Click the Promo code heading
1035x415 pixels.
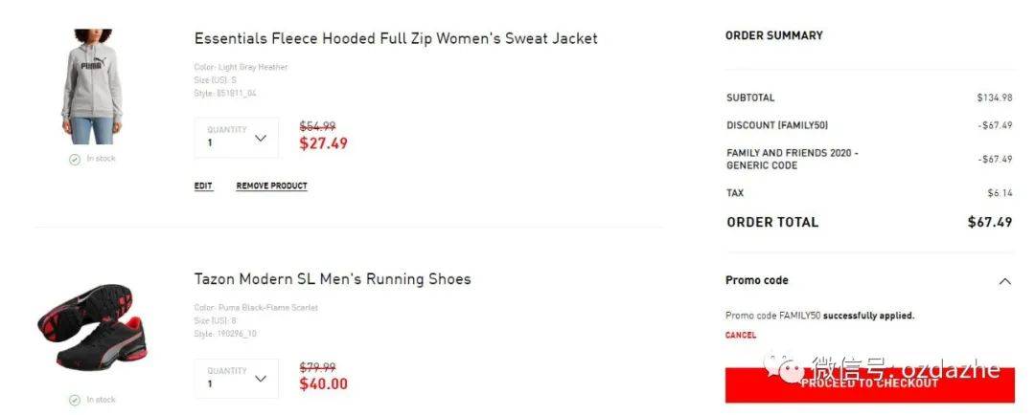click(756, 280)
